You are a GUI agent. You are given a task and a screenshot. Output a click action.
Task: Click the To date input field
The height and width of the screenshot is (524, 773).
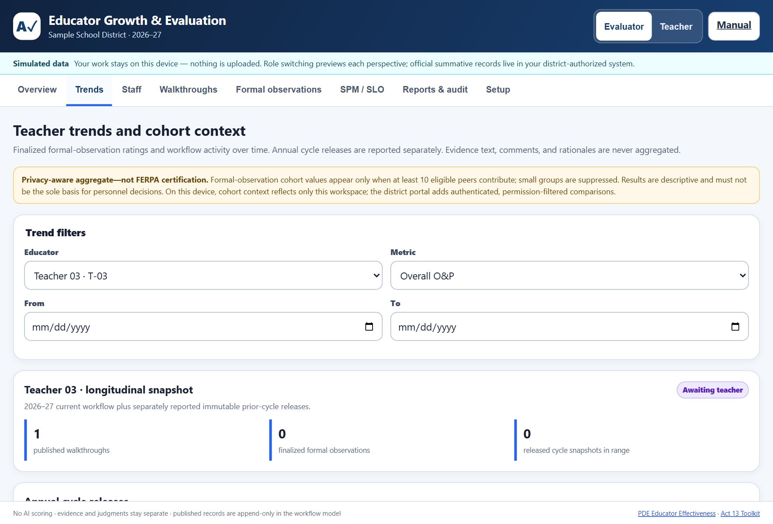coord(569,327)
